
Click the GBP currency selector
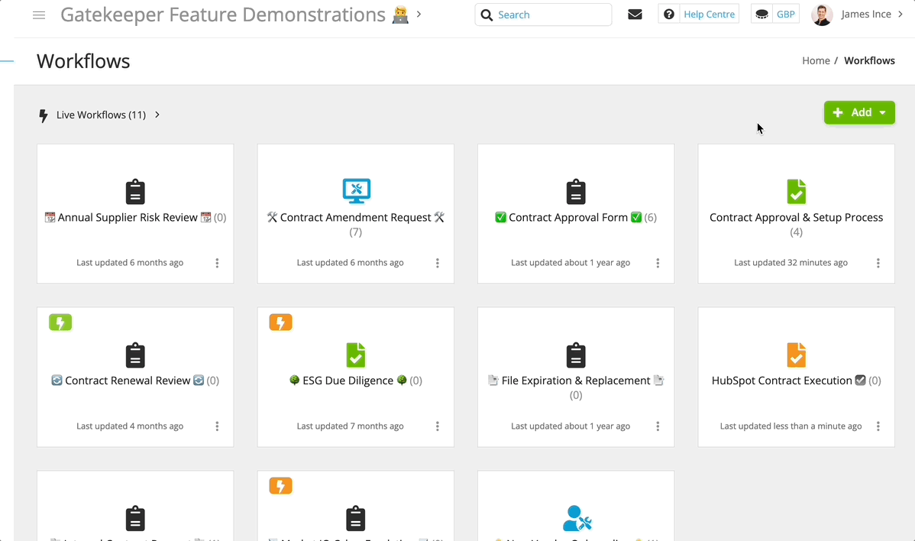coord(785,13)
